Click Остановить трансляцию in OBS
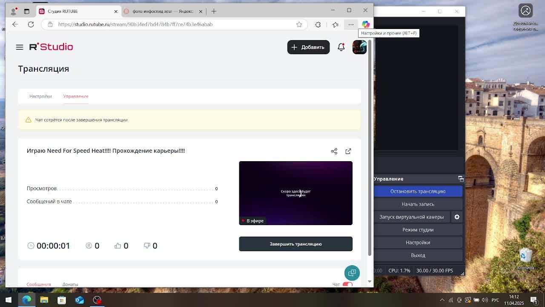Viewport: 545px width, 307px height. [x=418, y=191]
